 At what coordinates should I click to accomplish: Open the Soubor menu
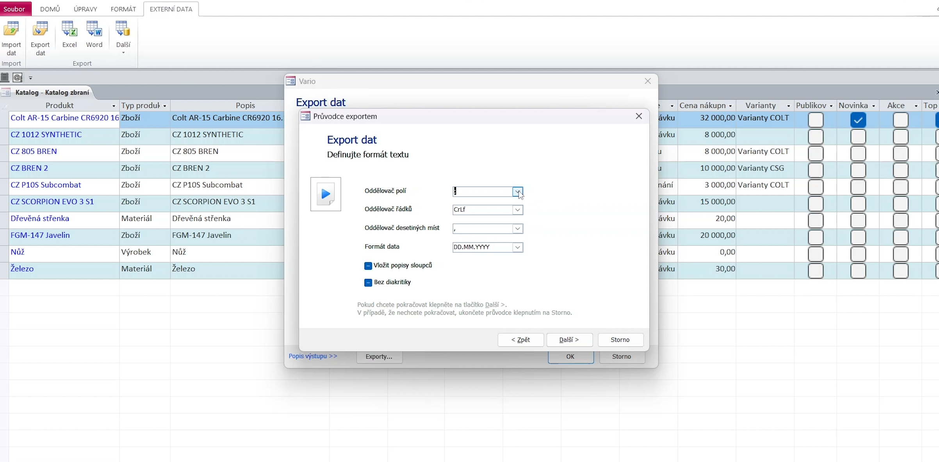pos(14,9)
